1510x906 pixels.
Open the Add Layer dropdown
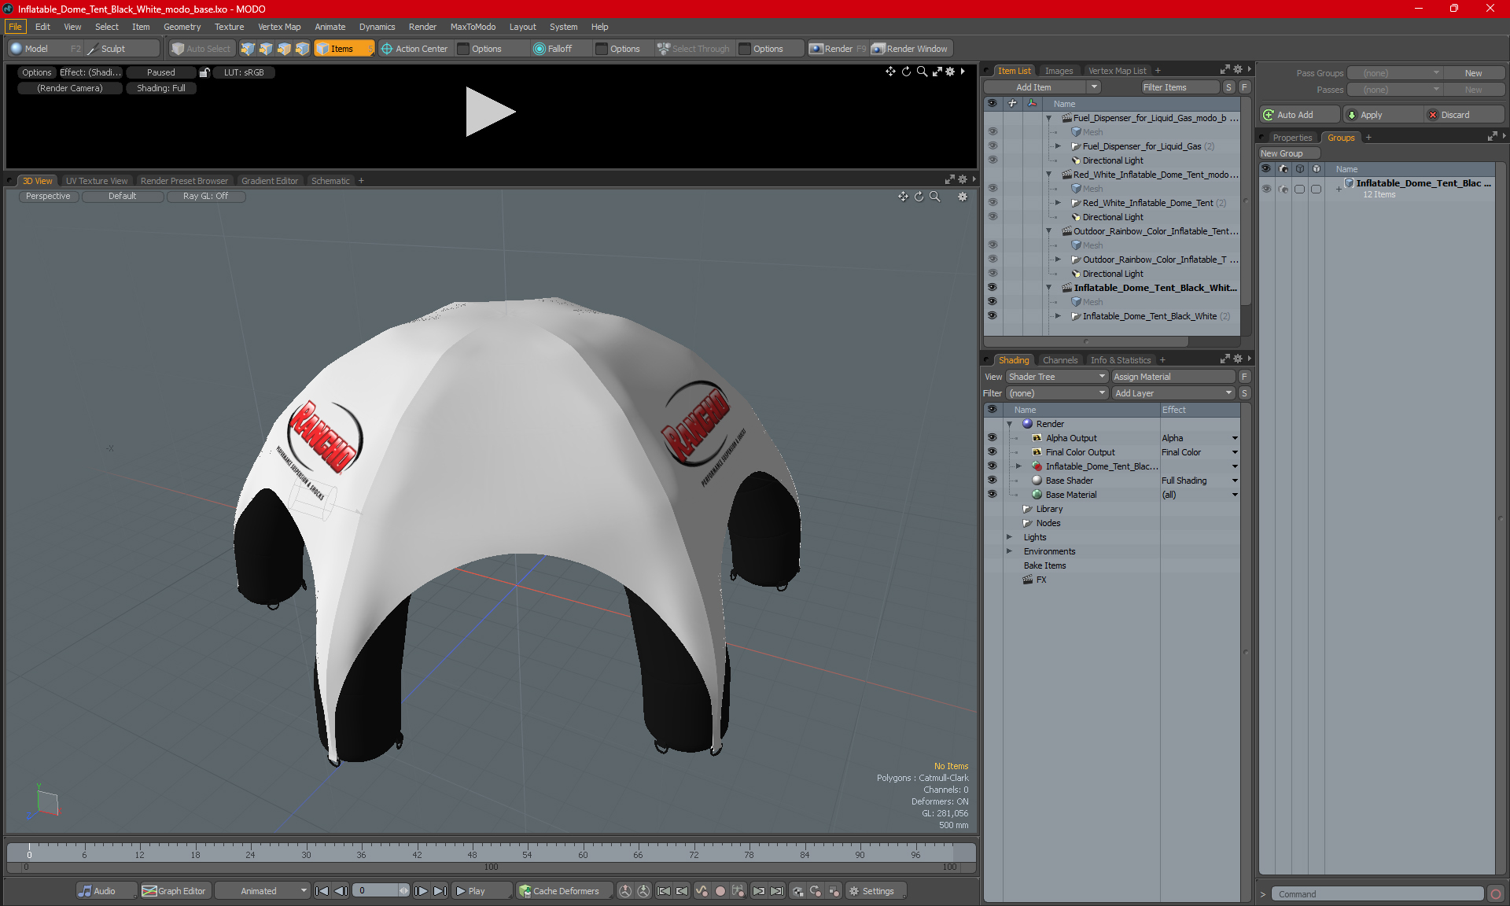tap(1173, 393)
